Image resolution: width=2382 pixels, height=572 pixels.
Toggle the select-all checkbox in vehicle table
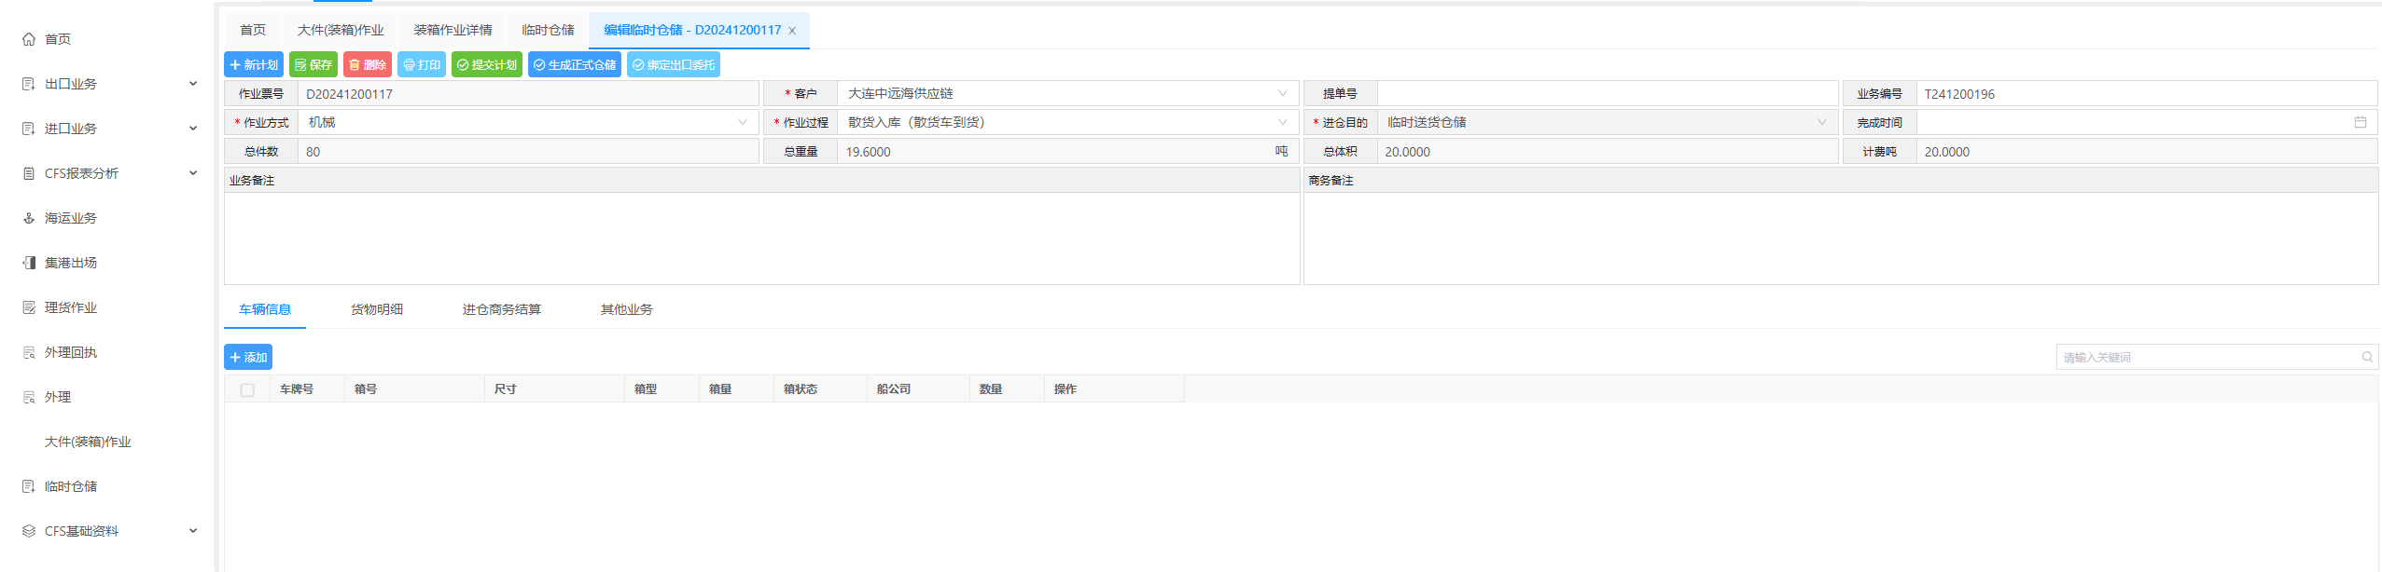tap(247, 389)
